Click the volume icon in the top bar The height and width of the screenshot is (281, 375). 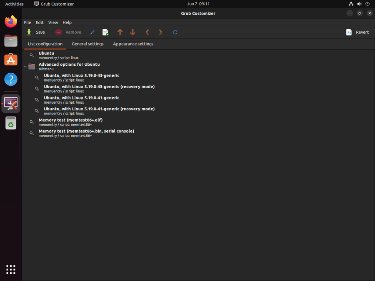pos(359,4)
